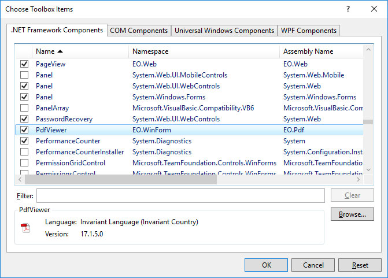Screen dimensions: 388x278
Task: Select the PanelArray row name
Action: [x=52, y=108]
